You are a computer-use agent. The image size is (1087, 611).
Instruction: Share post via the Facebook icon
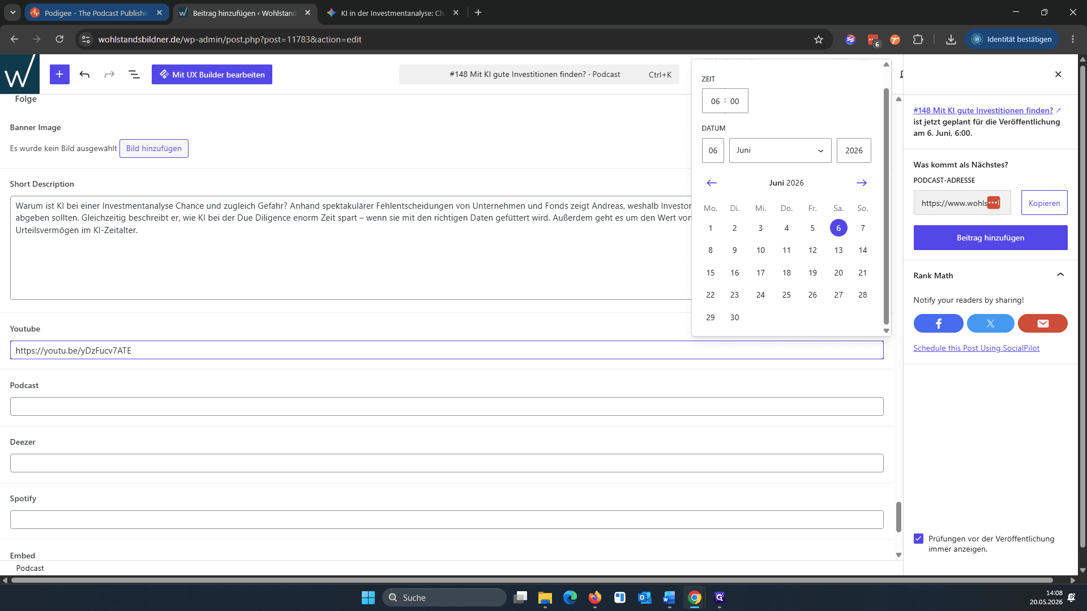coord(938,324)
